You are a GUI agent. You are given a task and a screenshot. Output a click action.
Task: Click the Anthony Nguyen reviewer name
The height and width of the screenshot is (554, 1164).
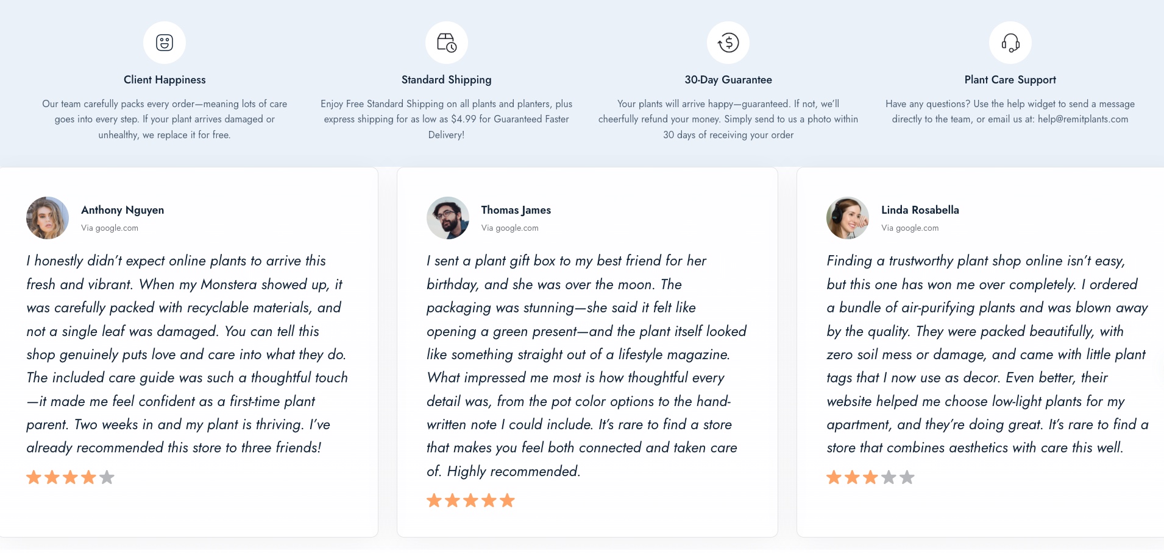click(x=122, y=210)
